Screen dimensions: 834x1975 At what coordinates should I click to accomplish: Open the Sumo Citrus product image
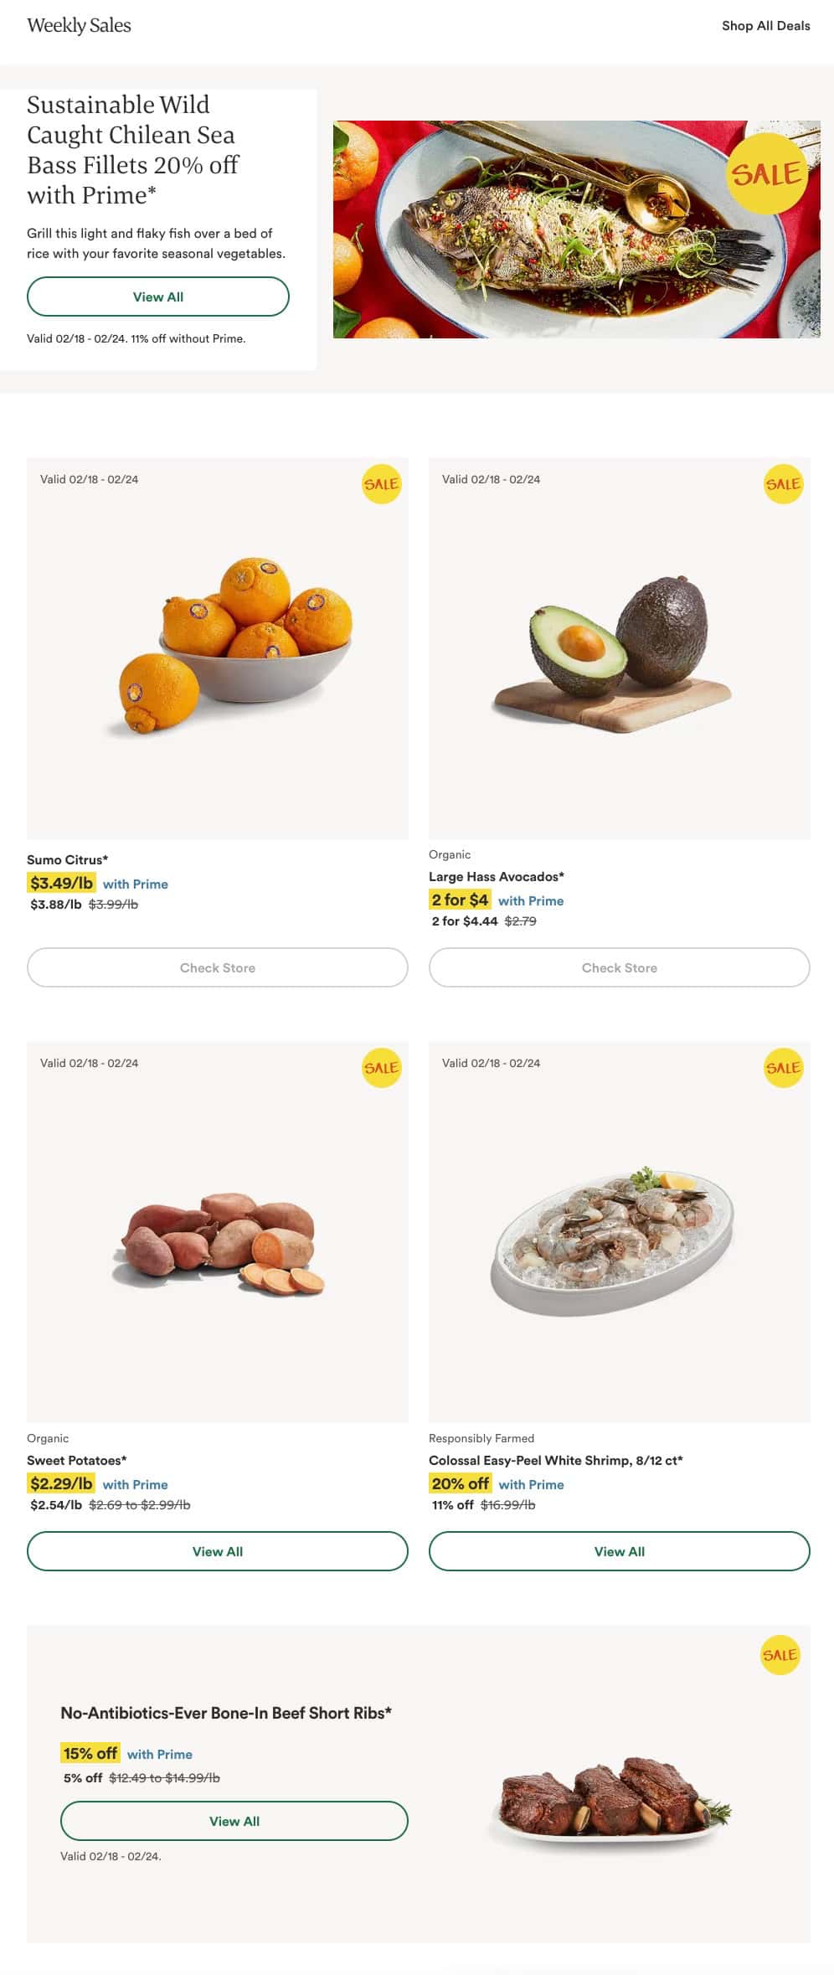(235, 647)
